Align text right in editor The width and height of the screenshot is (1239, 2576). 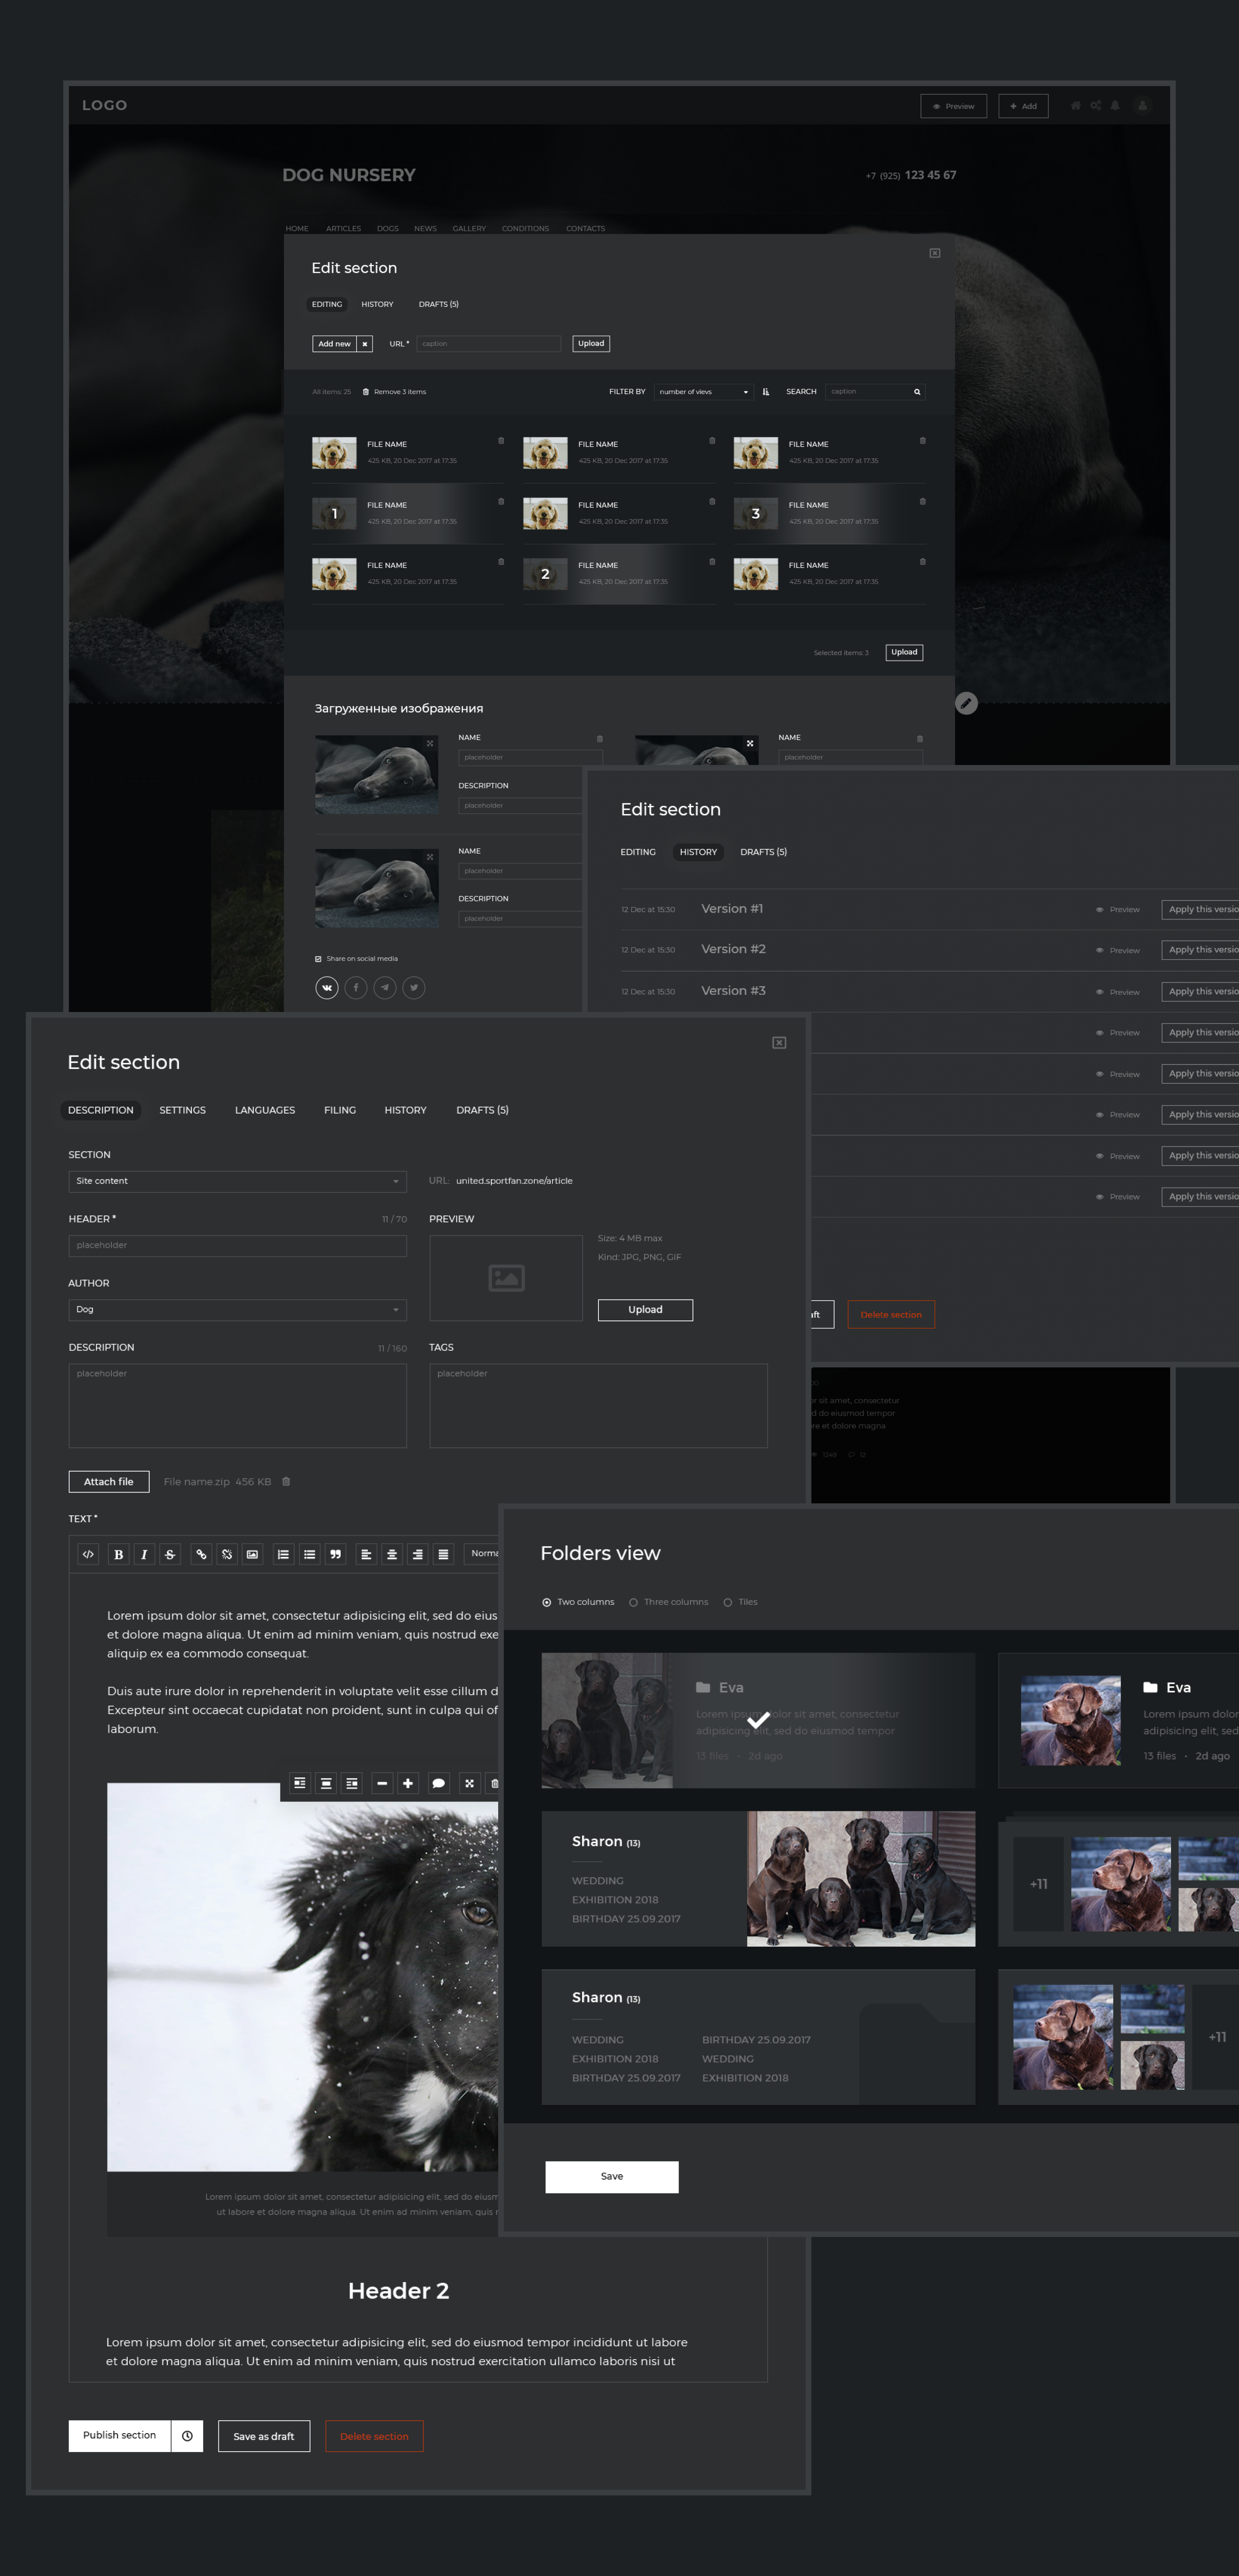(418, 1554)
